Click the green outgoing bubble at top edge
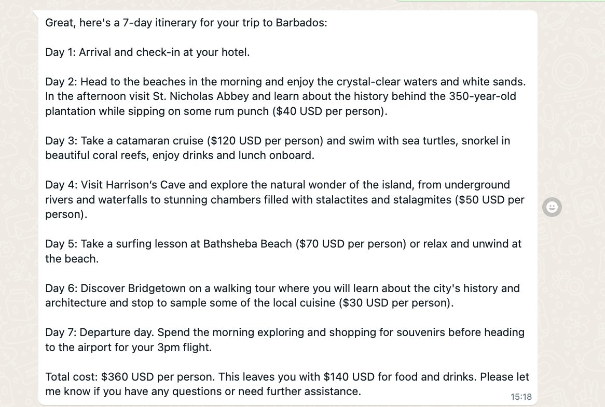Screen dimensions: 605x407 point(501,1)
